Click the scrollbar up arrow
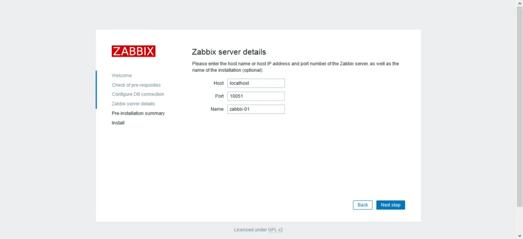The image size is (523, 239). click(x=519, y=3)
